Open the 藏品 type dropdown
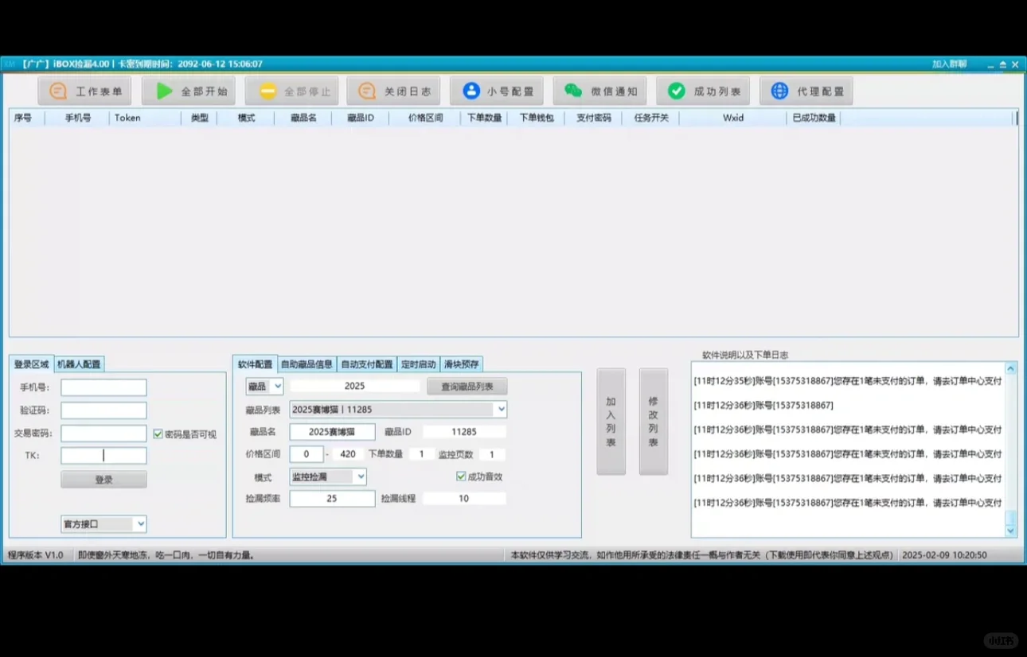 click(x=264, y=387)
